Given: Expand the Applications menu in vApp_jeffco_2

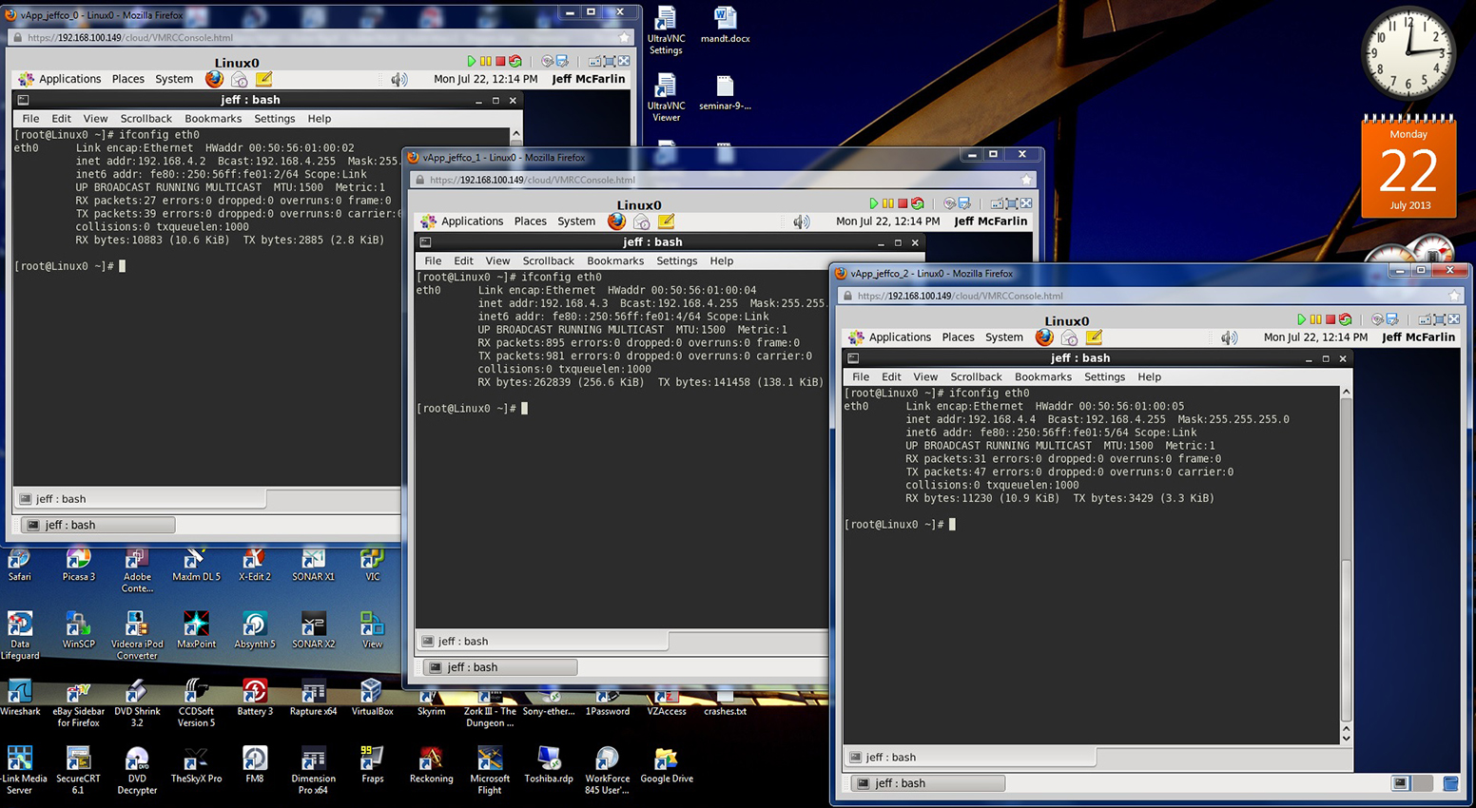Looking at the screenshot, I should pyautogui.click(x=899, y=337).
